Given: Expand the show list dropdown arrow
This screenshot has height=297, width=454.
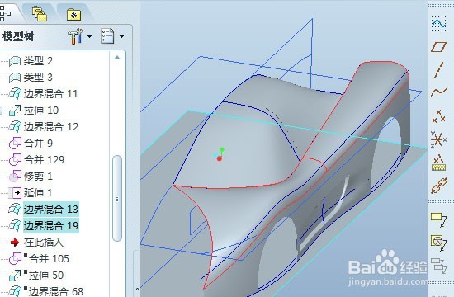Looking at the screenshot, I should 122,36.
